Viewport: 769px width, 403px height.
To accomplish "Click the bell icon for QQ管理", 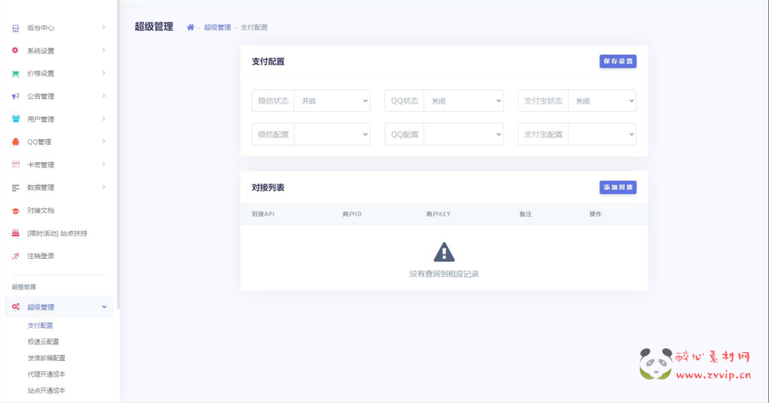I will point(16,142).
